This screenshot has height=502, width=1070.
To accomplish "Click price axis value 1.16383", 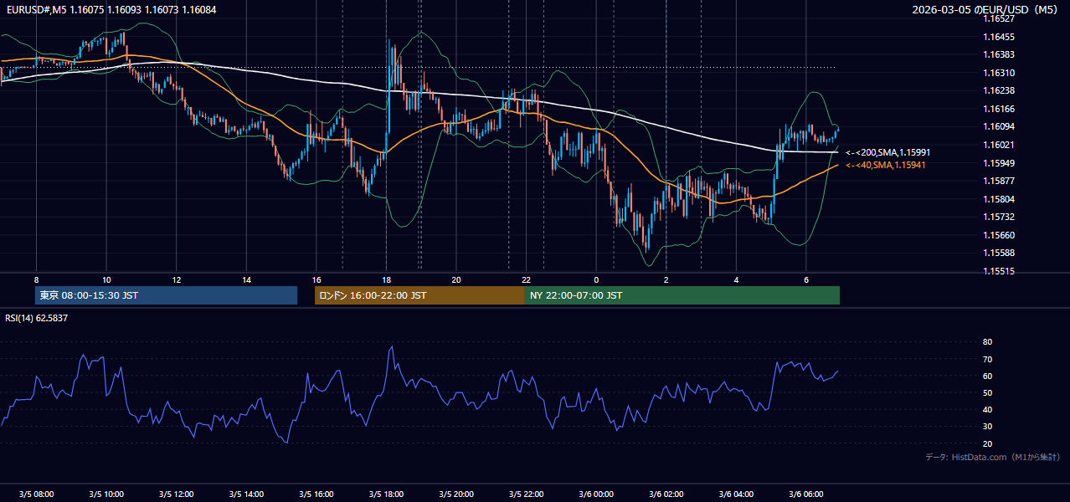I will (x=998, y=54).
